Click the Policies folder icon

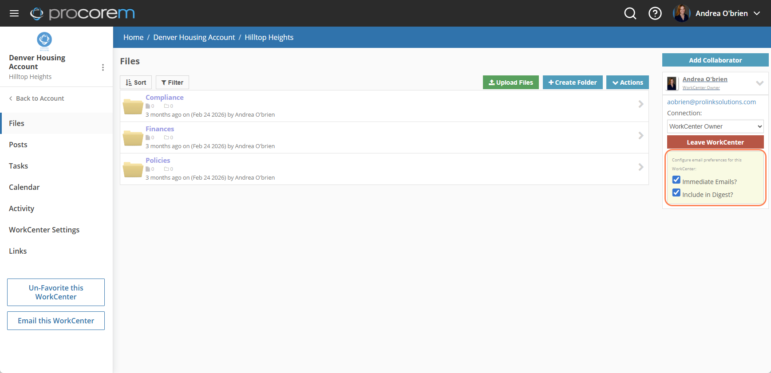[133, 169]
